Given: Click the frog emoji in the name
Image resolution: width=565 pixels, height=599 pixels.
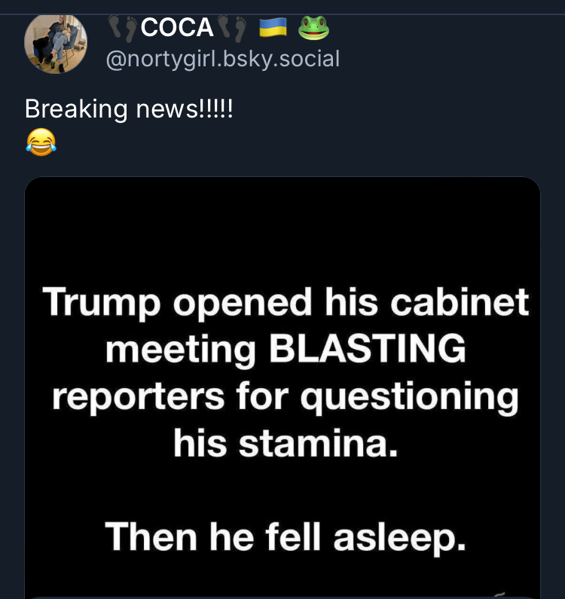Looking at the screenshot, I should [x=313, y=28].
